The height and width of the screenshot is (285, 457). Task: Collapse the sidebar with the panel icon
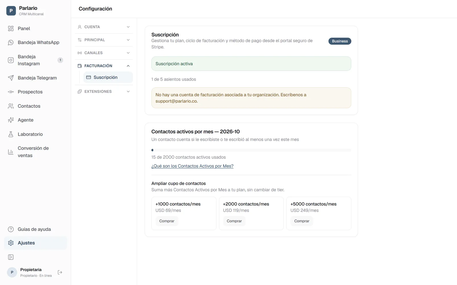[x=11, y=257]
